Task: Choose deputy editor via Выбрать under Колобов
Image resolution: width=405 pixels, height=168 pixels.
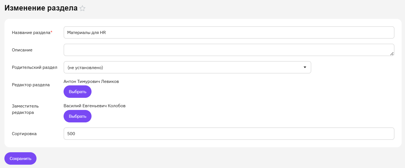Action: click(x=77, y=116)
